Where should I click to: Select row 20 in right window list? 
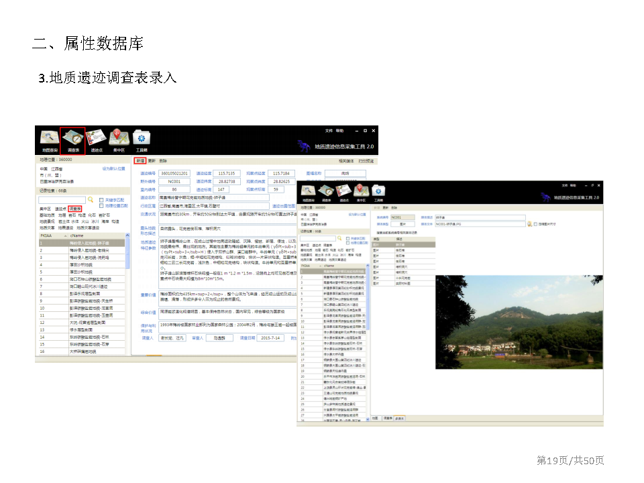pyautogui.click(x=333, y=376)
